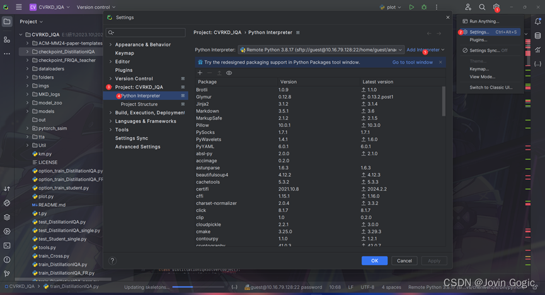This screenshot has width=545, height=295.
Task: Select Run Anything menu item
Action: [x=484, y=21]
